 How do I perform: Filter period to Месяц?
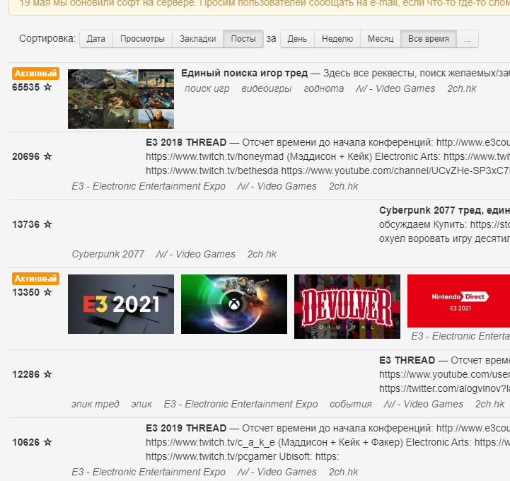tap(381, 39)
